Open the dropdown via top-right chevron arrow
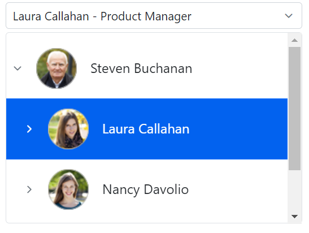 click(x=289, y=16)
